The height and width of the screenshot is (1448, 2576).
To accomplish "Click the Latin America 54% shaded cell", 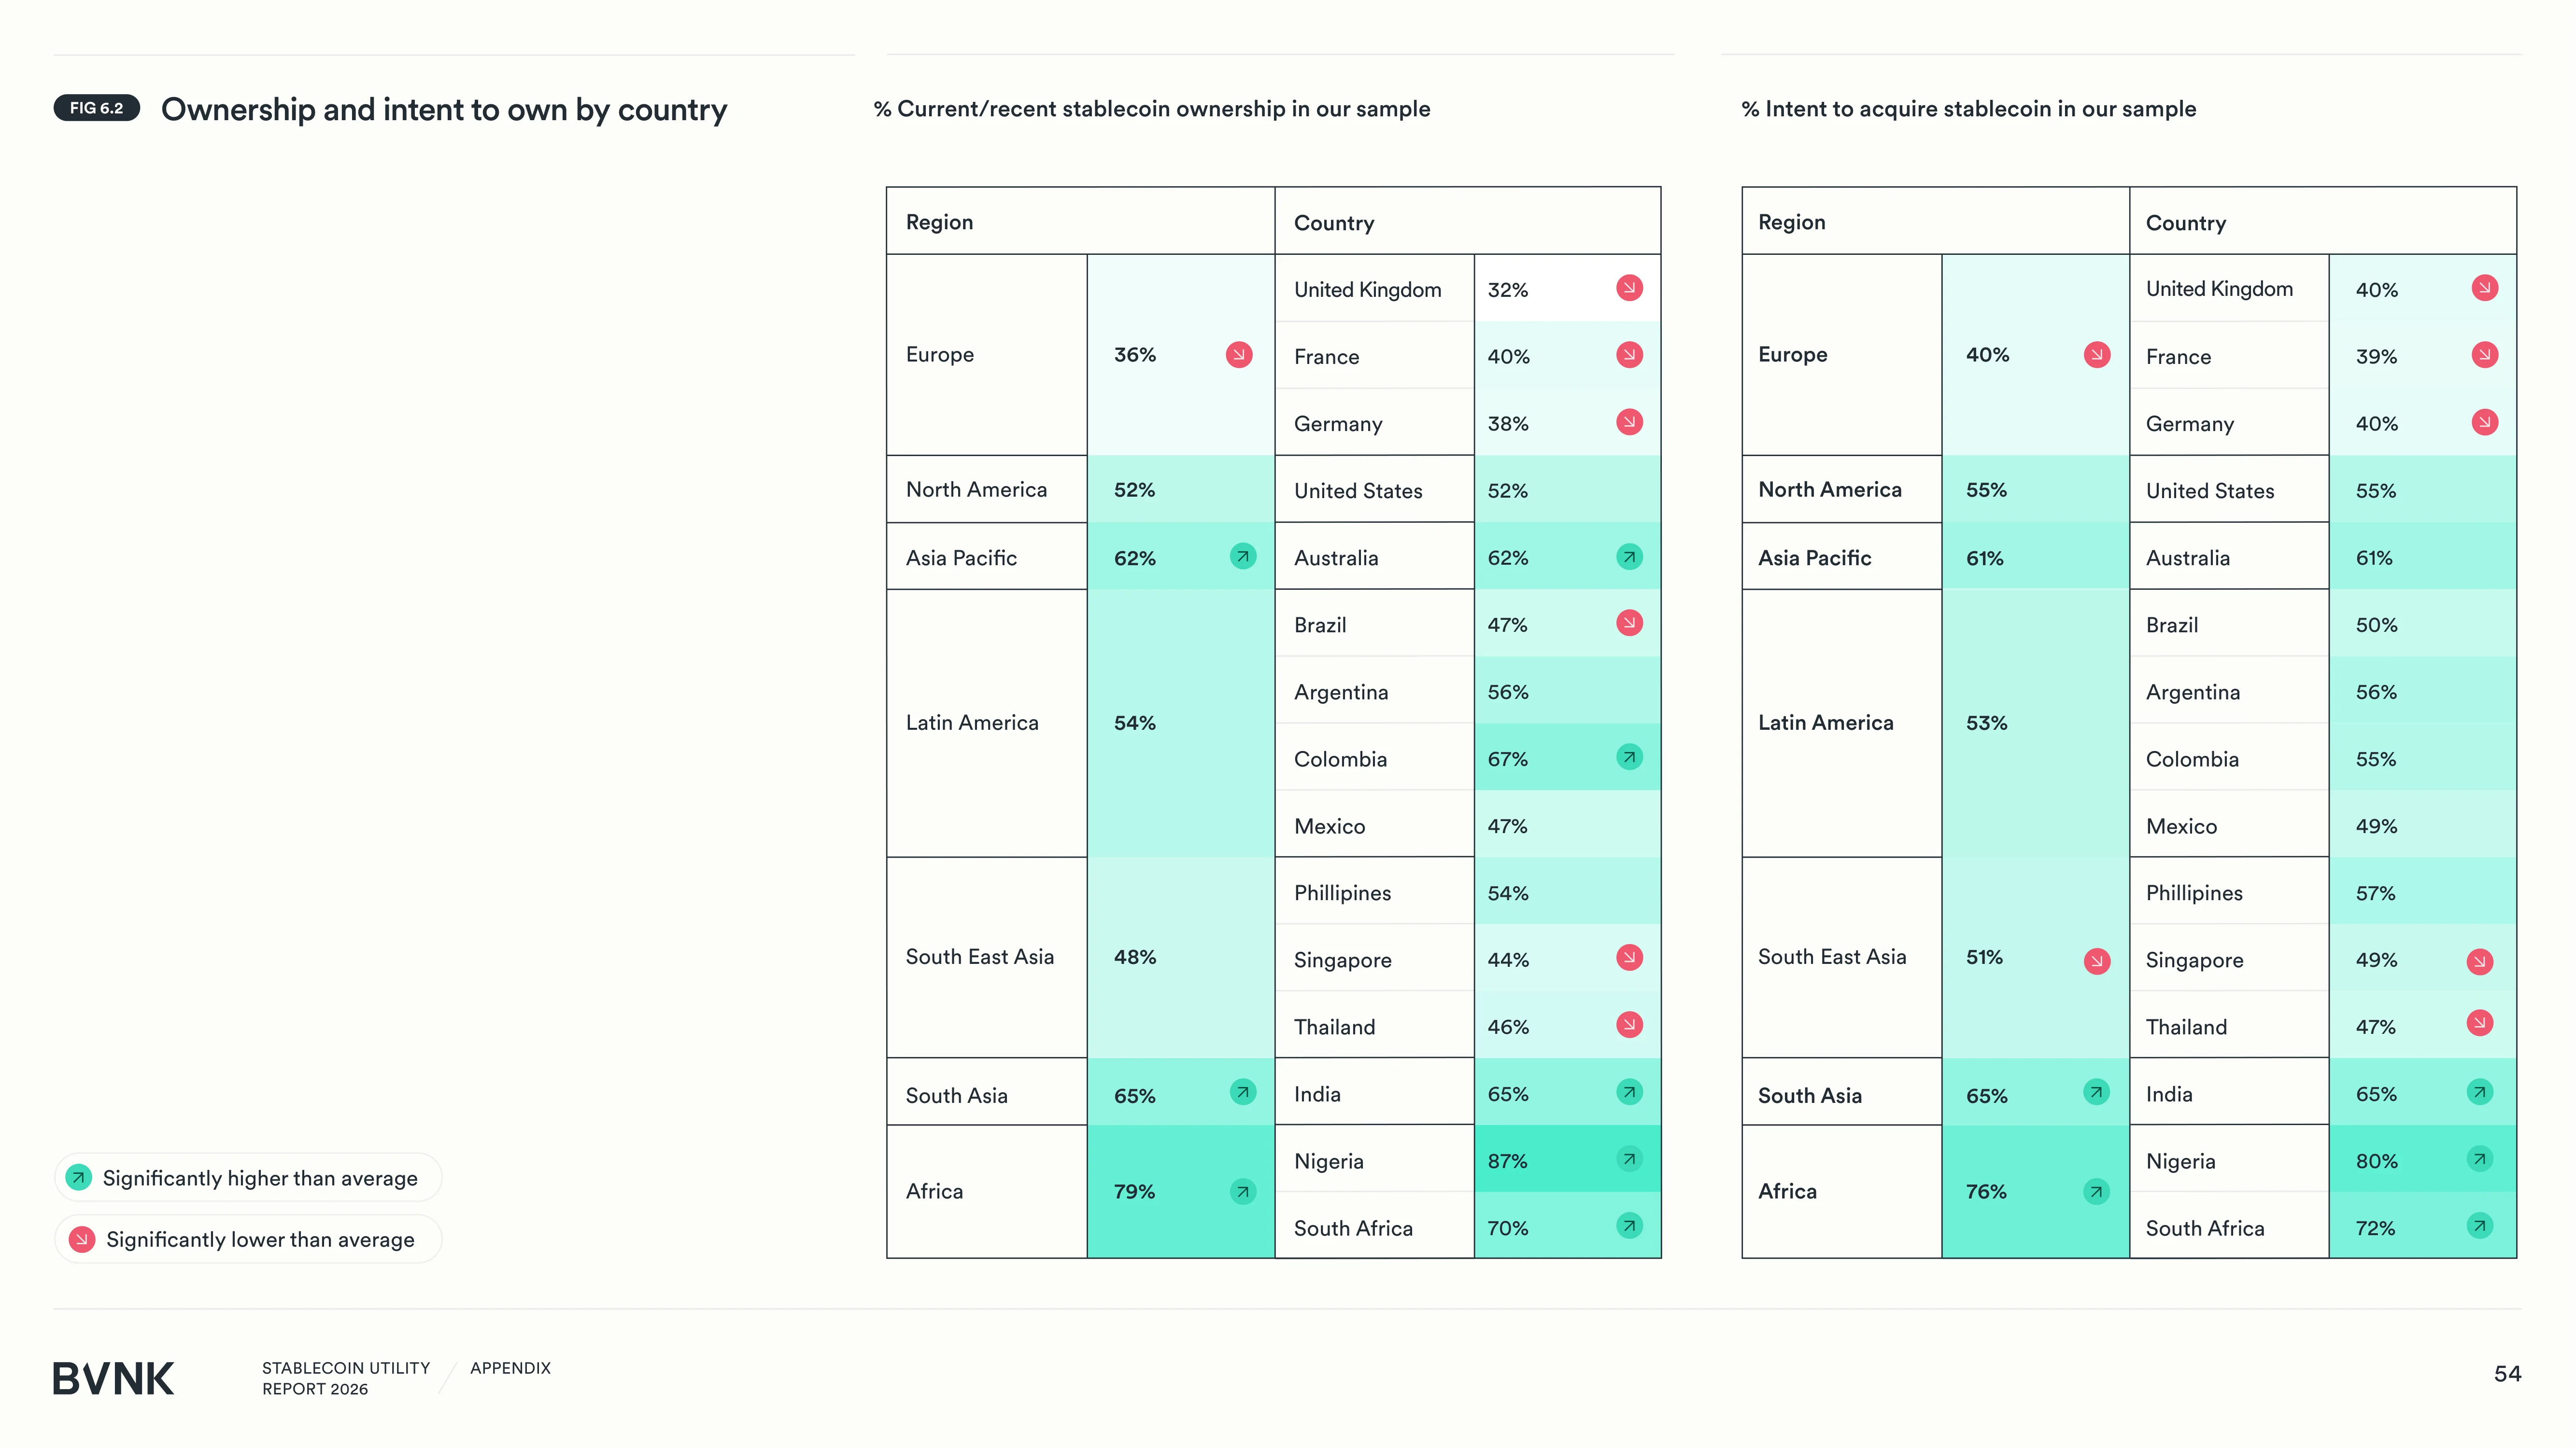I will click(x=1180, y=723).
